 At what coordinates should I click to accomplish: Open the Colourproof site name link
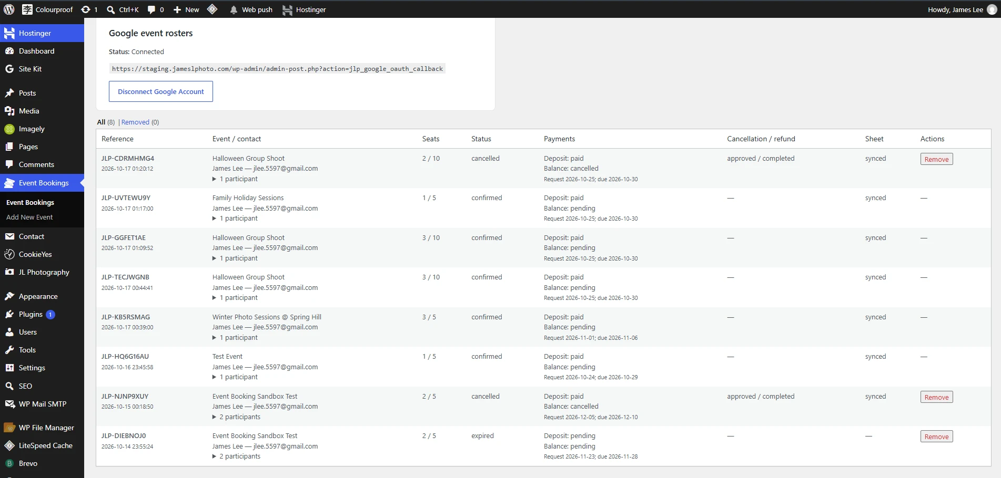click(48, 9)
